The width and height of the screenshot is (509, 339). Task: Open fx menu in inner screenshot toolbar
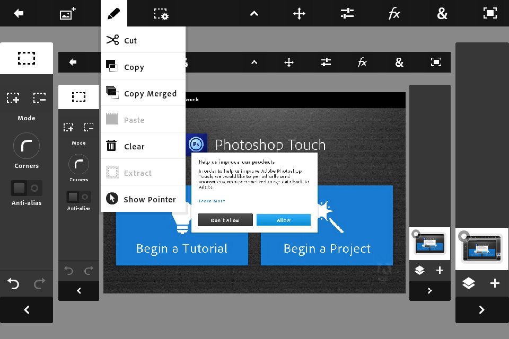362,63
